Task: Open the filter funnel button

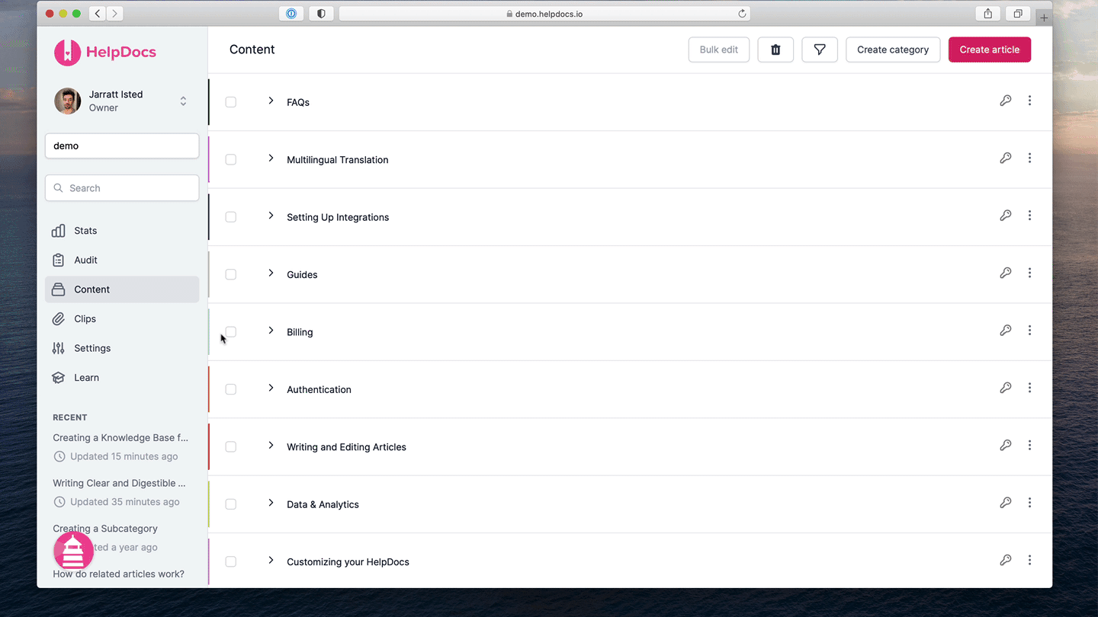Action: 820,50
